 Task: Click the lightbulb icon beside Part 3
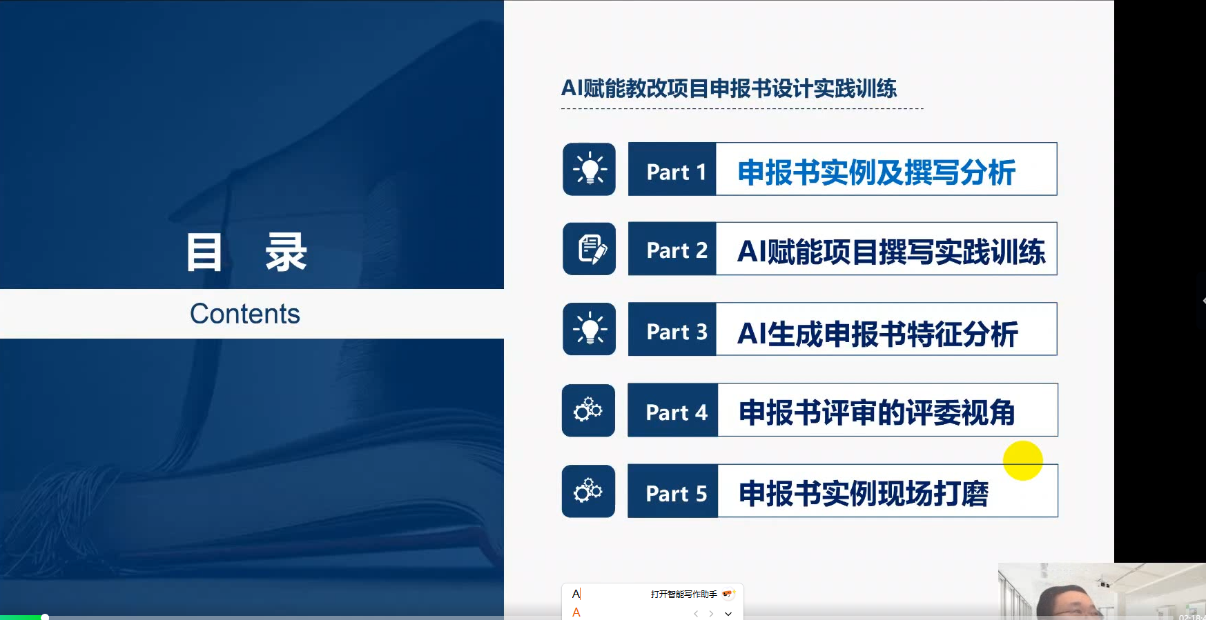(589, 329)
